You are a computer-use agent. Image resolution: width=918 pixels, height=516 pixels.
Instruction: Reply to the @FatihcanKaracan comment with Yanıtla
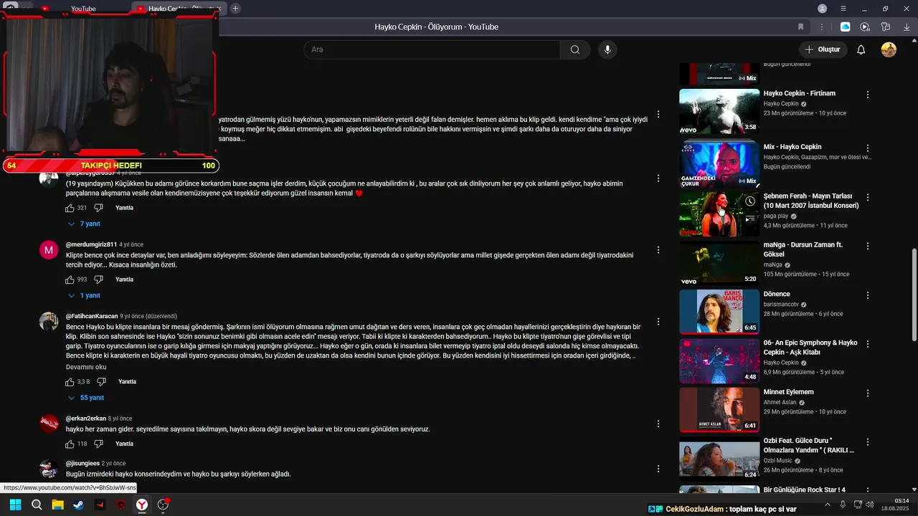tap(127, 382)
